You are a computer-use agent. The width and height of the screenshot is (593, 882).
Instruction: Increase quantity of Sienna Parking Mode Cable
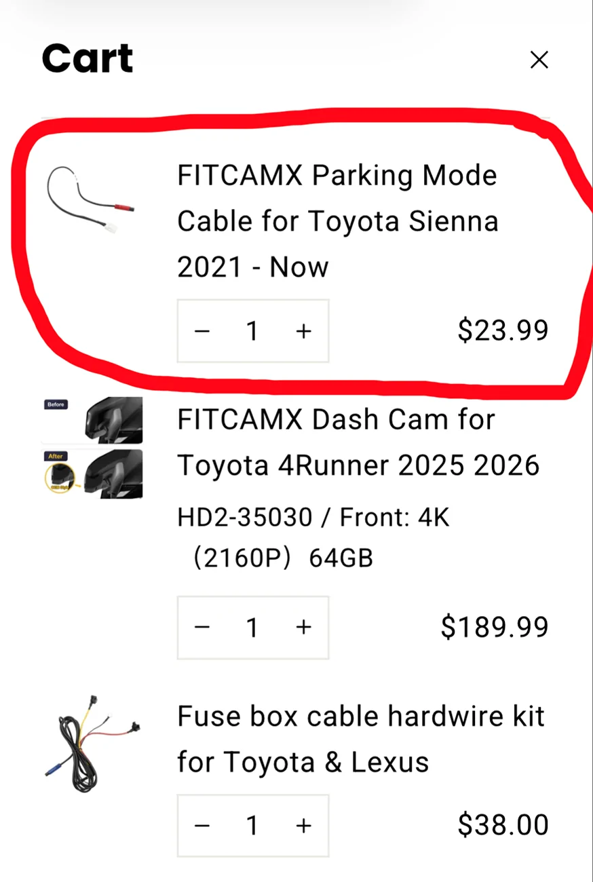(303, 331)
